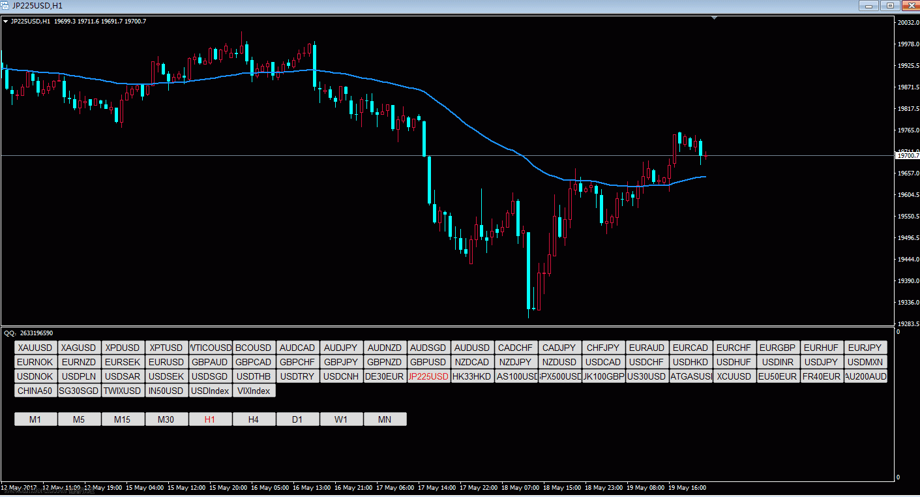Viewport: 920px width, 497px height.
Task: Select the HK33HKD index button
Action: tap(472, 376)
